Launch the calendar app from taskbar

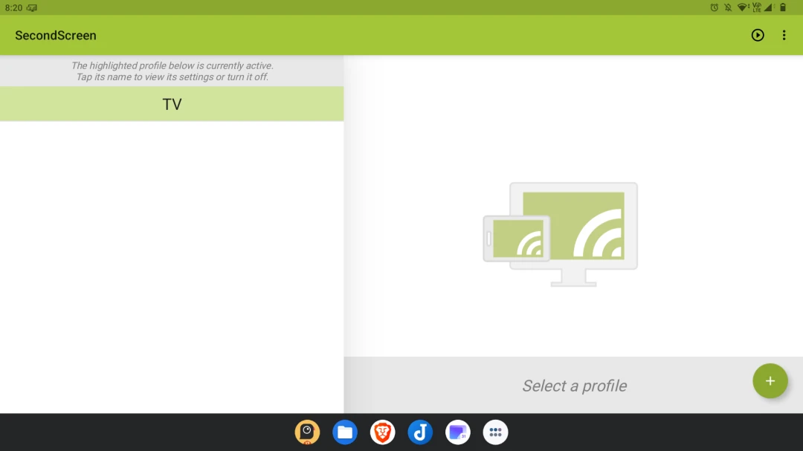point(458,432)
